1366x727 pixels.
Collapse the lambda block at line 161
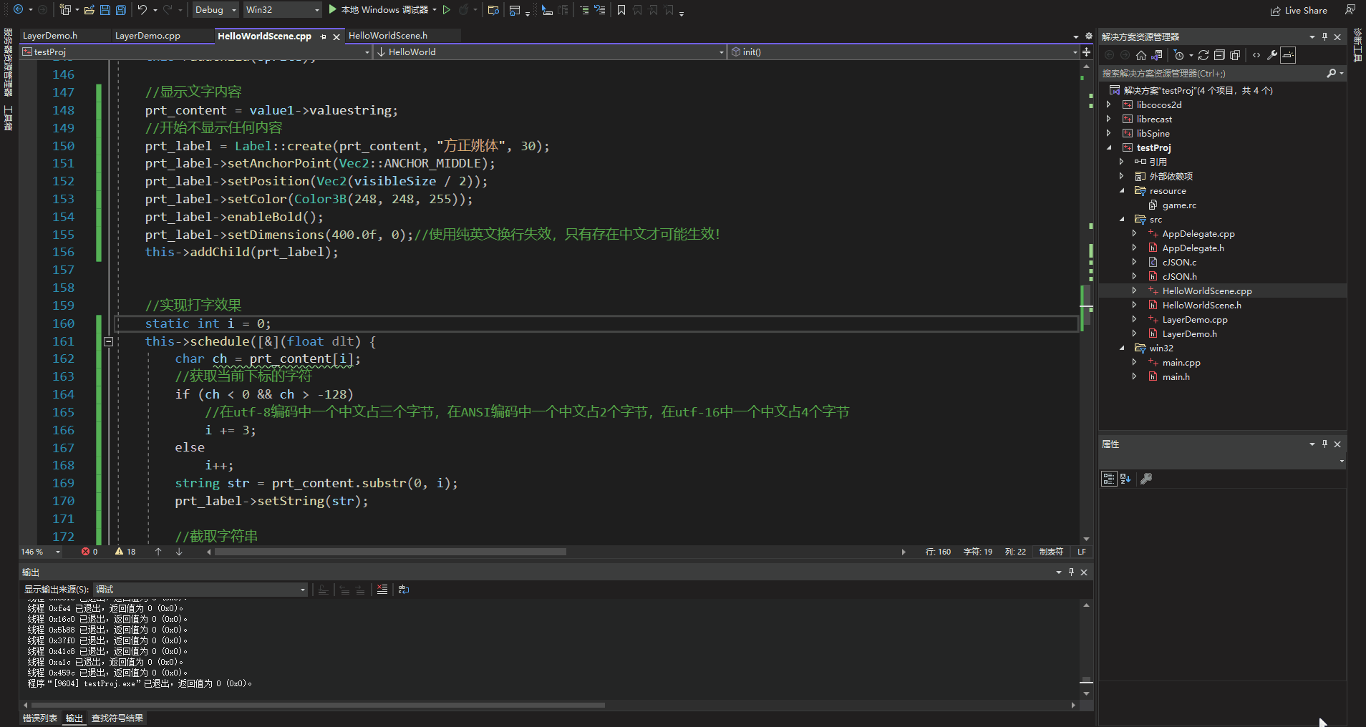(109, 341)
